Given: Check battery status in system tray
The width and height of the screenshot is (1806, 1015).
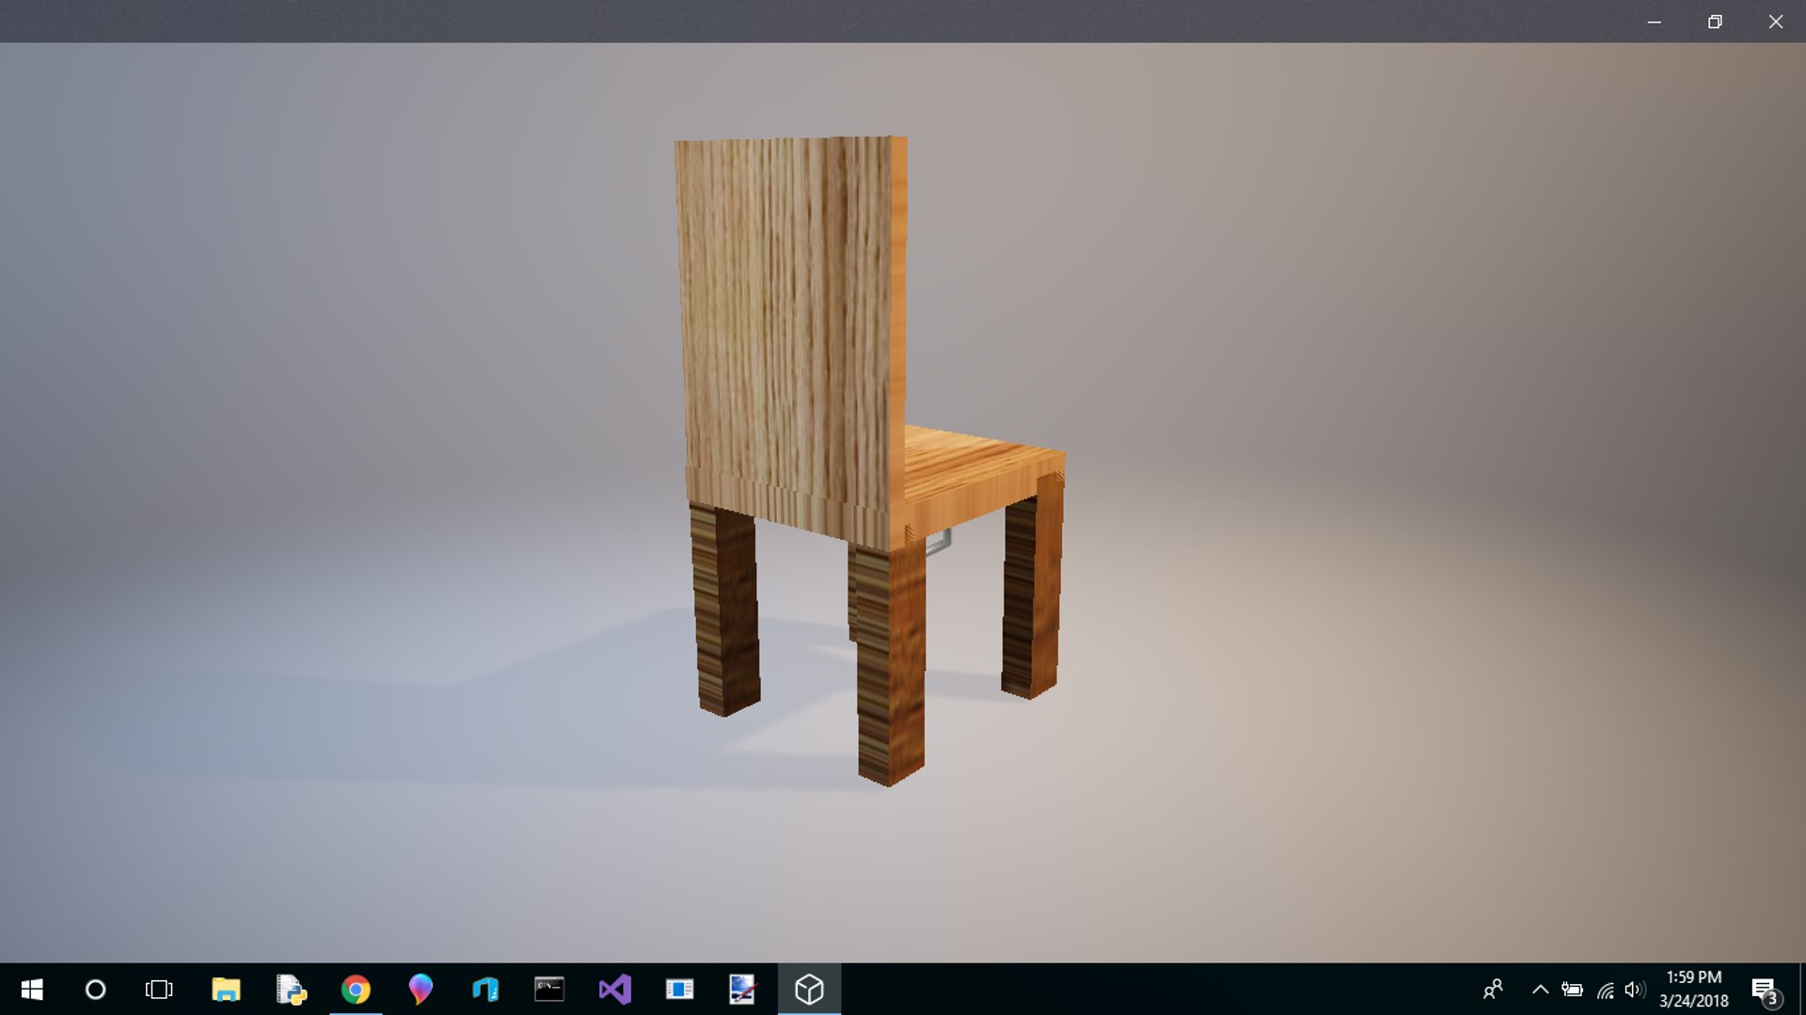Looking at the screenshot, I should 1572,990.
